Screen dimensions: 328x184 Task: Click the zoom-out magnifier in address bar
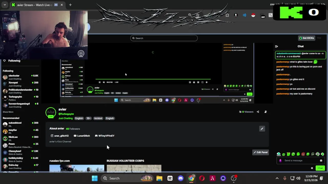190,15
